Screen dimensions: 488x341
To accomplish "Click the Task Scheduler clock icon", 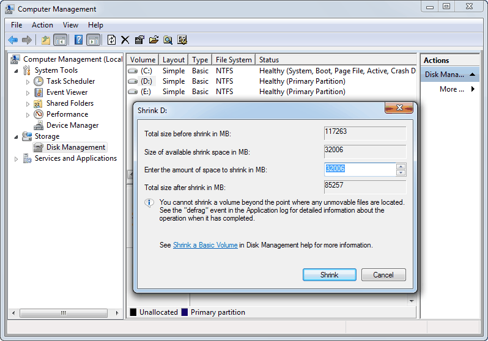I will click(39, 81).
